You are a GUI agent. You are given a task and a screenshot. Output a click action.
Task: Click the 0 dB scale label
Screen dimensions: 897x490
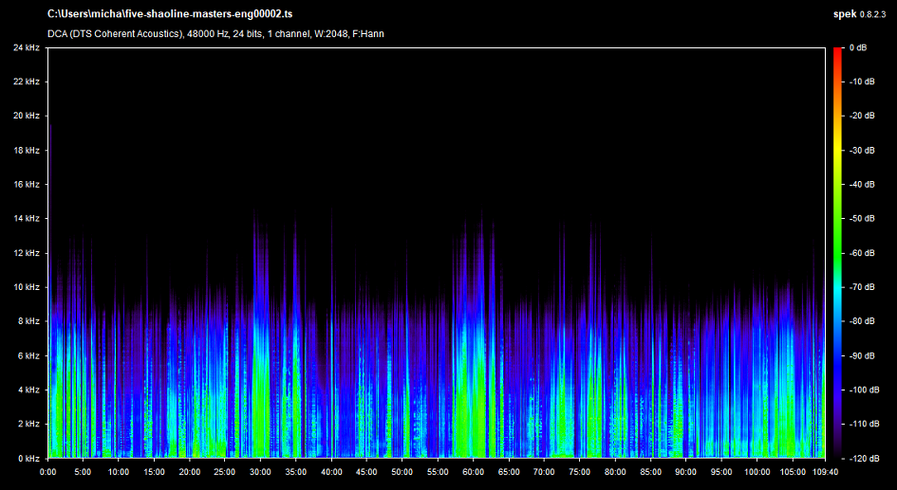coord(858,47)
